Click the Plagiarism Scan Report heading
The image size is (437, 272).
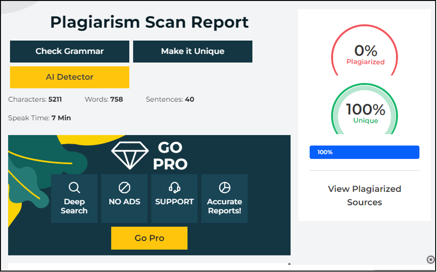pyautogui.click(x=149, y=22)
